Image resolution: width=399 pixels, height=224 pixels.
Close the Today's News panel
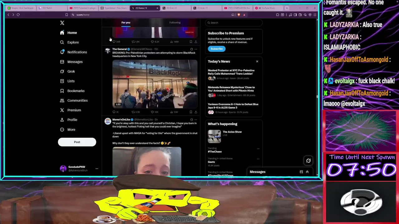tap(257, 61)
